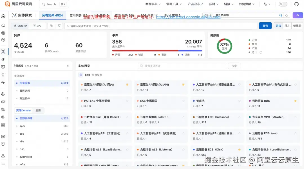Select 关注实体 in entity scope
The image size is (304, 169).
click(x=42, y=98)
